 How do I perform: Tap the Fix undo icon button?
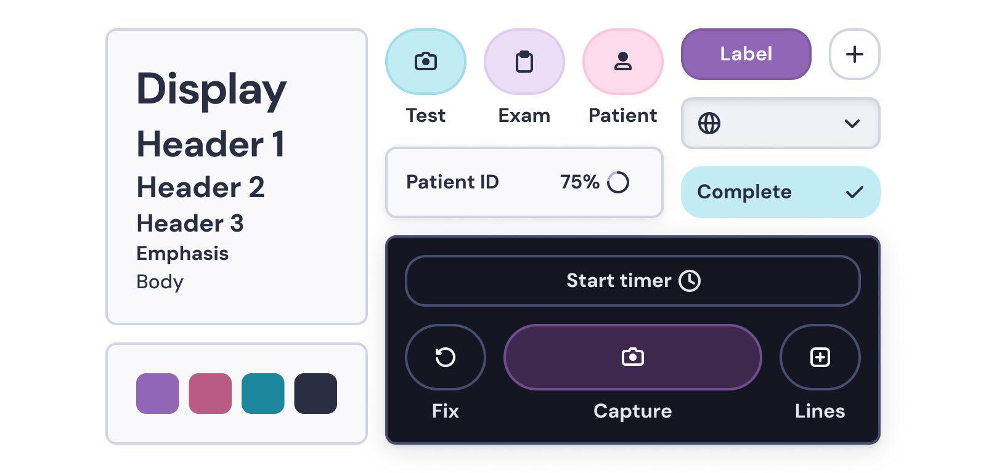(445, 357)
